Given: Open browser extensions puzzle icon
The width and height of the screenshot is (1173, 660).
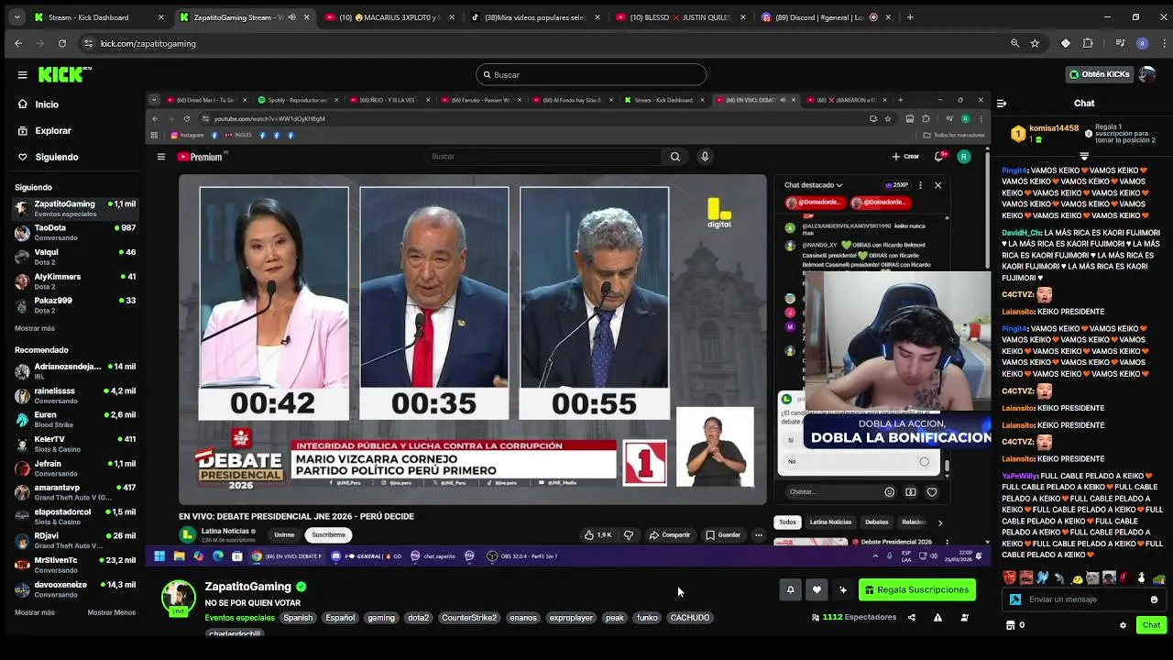Looking at the screenshot, I should tap(1088, 43).
